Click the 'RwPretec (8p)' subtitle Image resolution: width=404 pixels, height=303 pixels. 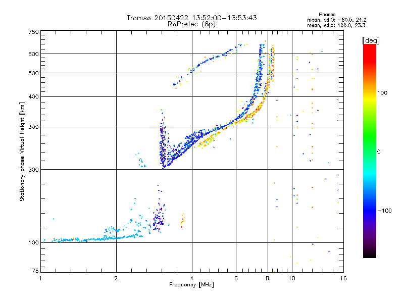(x=191, y=24)
